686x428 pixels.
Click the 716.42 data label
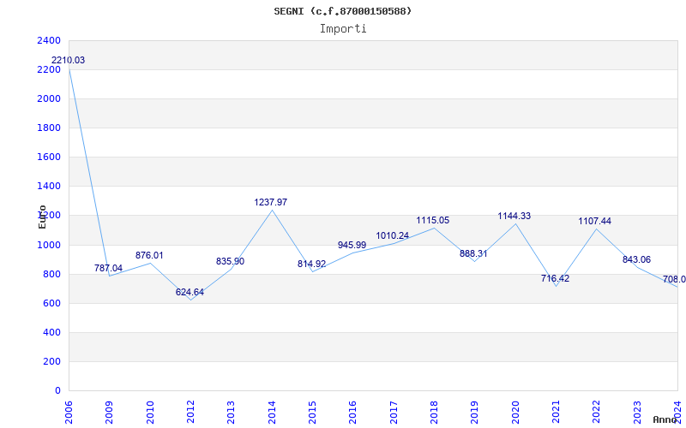click(x=556, y=279)
